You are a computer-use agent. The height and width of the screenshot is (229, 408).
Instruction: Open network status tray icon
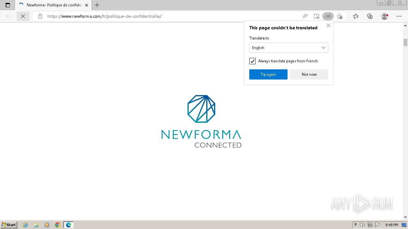point(370,225)
